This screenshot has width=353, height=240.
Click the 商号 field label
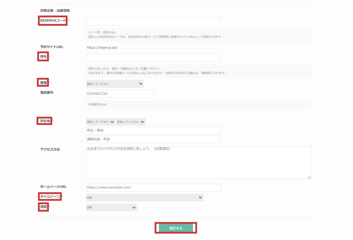point(43,57)
